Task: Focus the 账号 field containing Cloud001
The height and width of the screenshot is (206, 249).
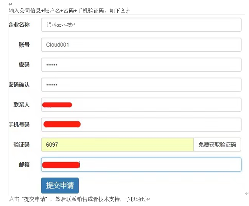Action: point(141,45)
